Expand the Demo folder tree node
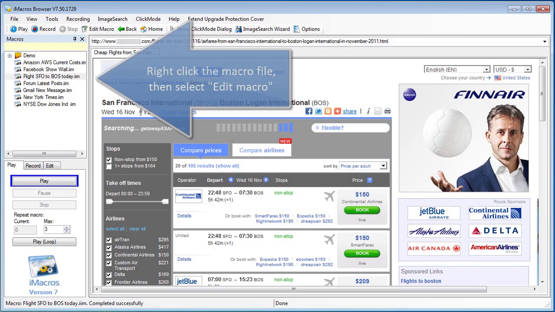Screen dimensions: 555x312 [x=10, y=55]
